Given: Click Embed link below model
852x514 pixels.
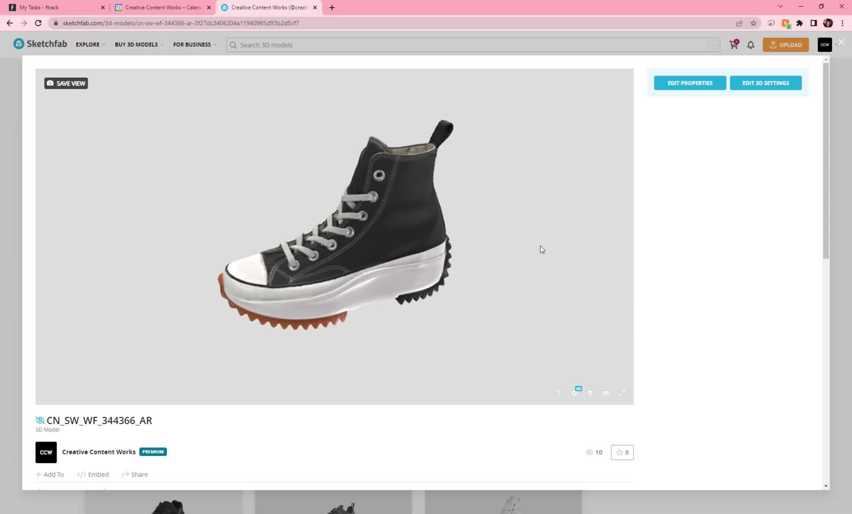Looking at the screenshot, I should [93, 474].
